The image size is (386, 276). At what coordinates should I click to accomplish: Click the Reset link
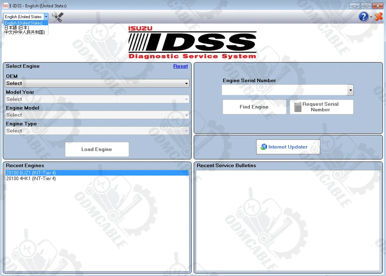click(x=180, y=66)
